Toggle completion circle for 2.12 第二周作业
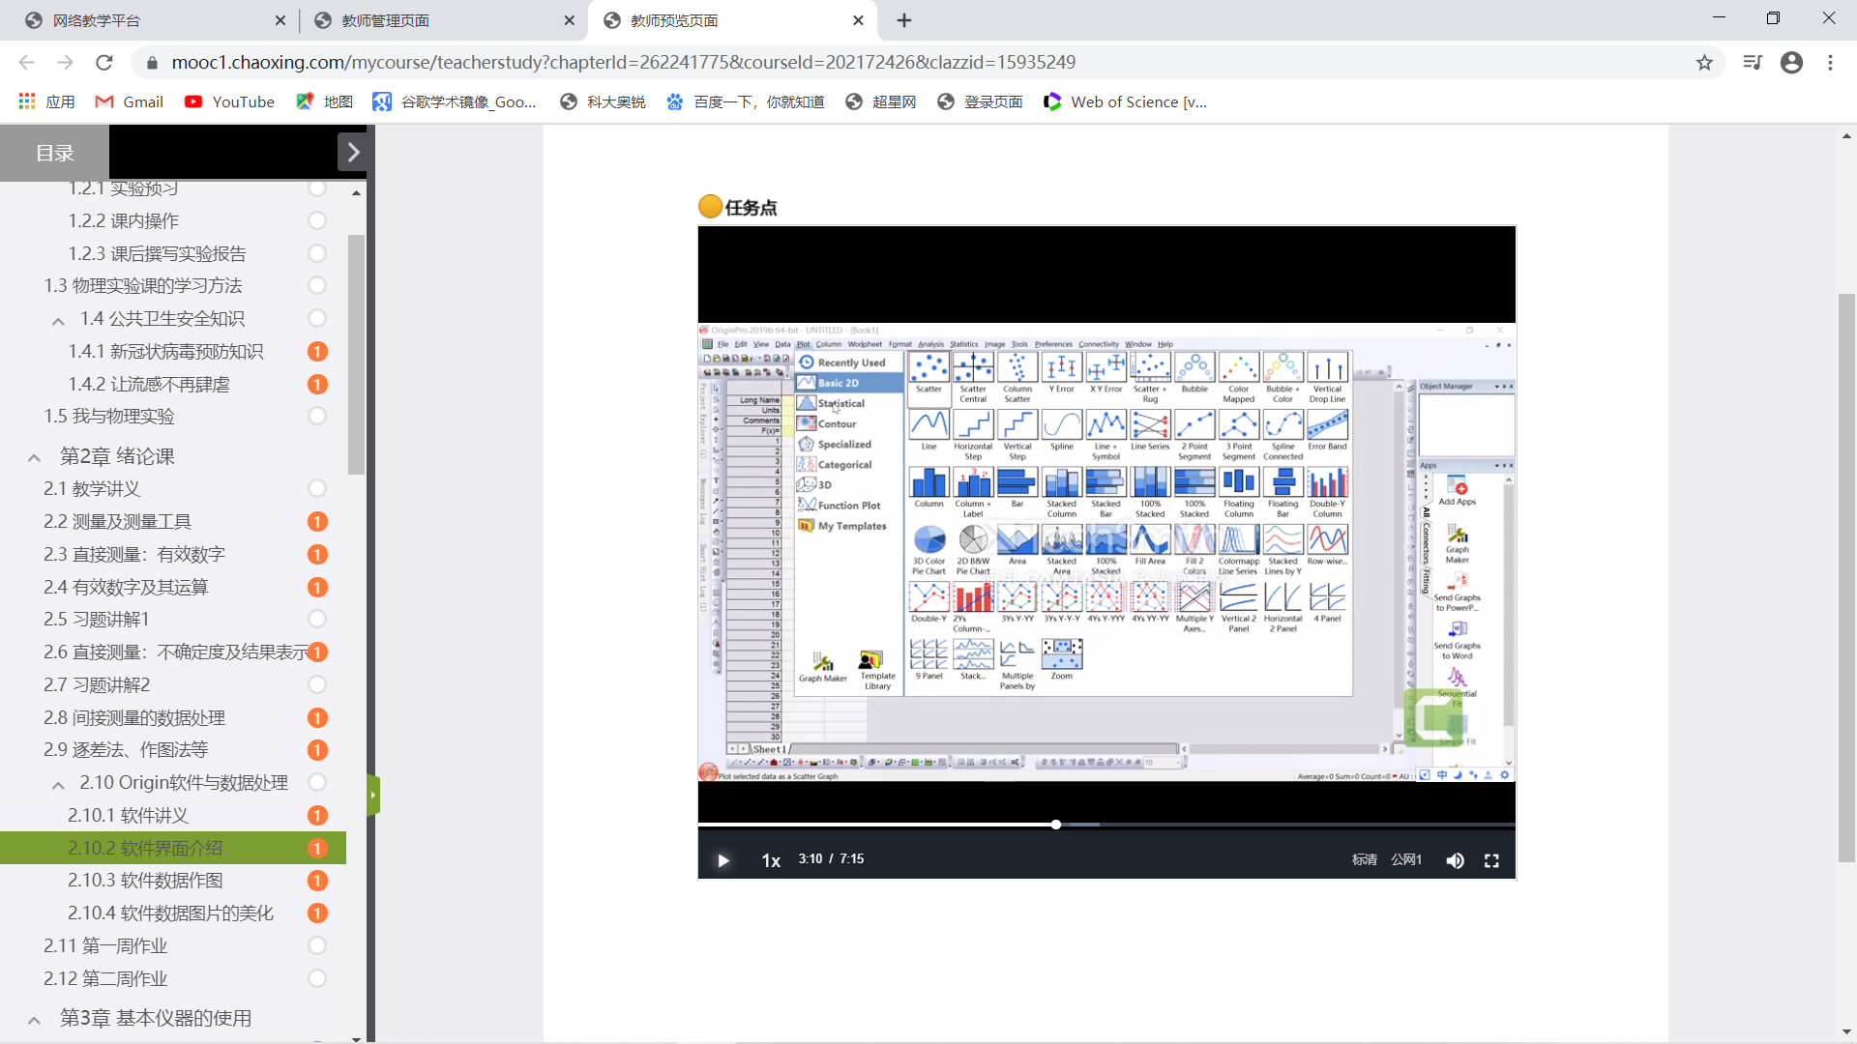 [x=317, y=978]
